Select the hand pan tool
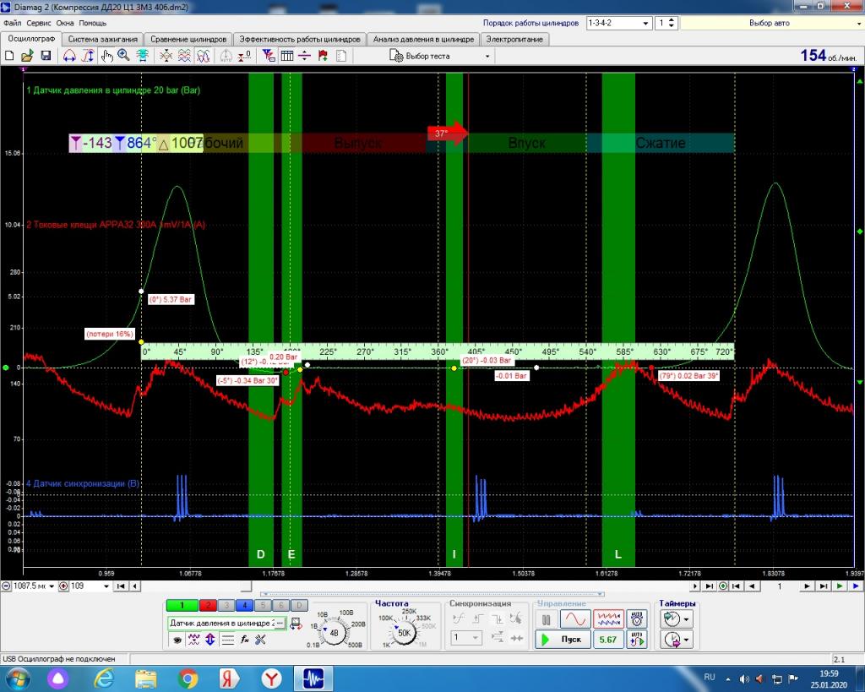The image size is (865, 692). [106, 56]
